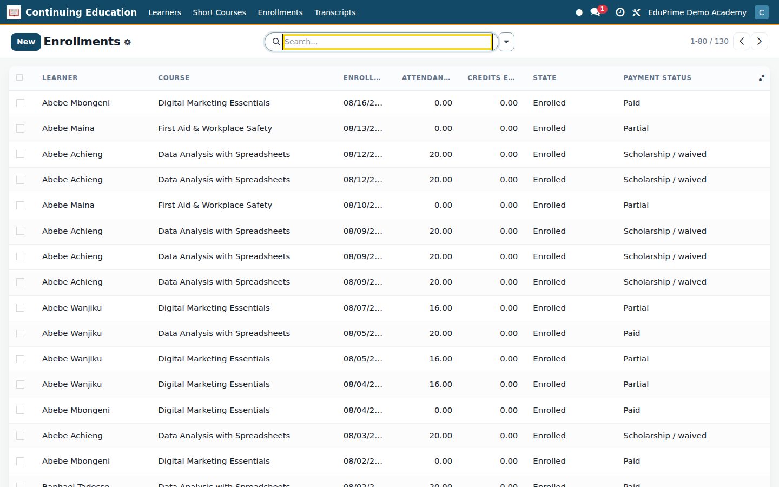Check the Abebe Maina 08/13 row checkbox
The image size is (779, 487).
(20, 128)
